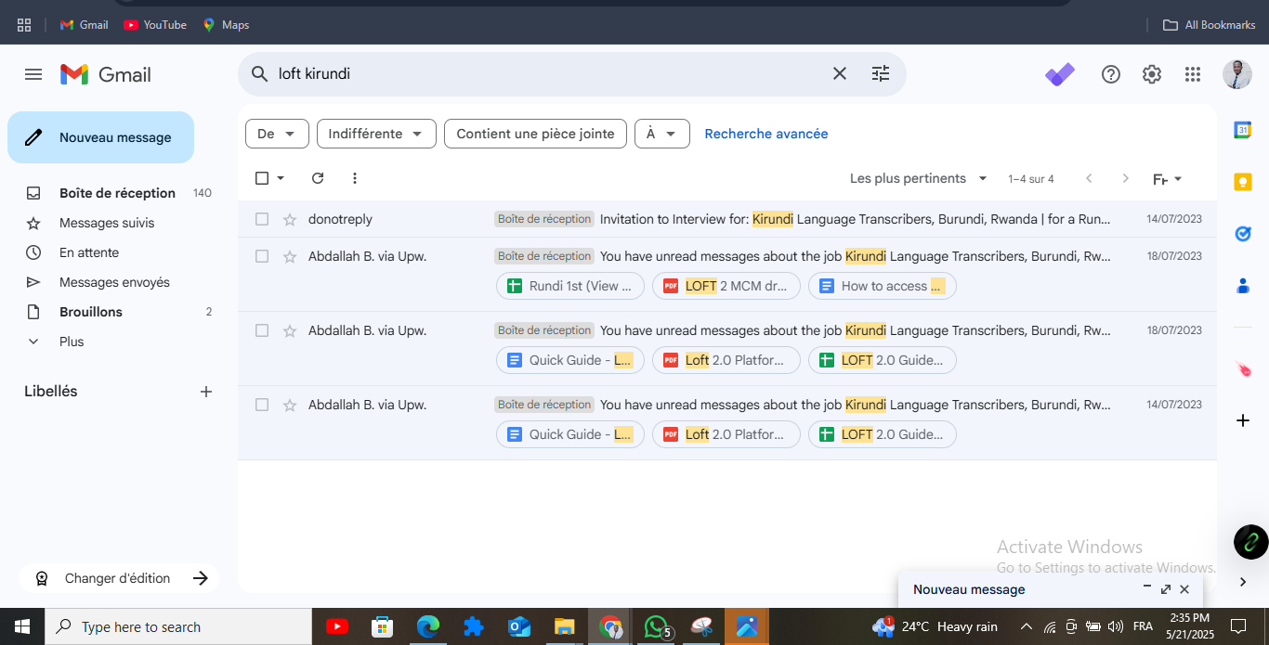Go to Boîte de réception
This screenshot has height=645, width=1269.
pos(117,193)
